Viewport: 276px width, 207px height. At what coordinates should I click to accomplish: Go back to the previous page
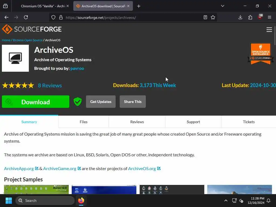pos(6,17)
